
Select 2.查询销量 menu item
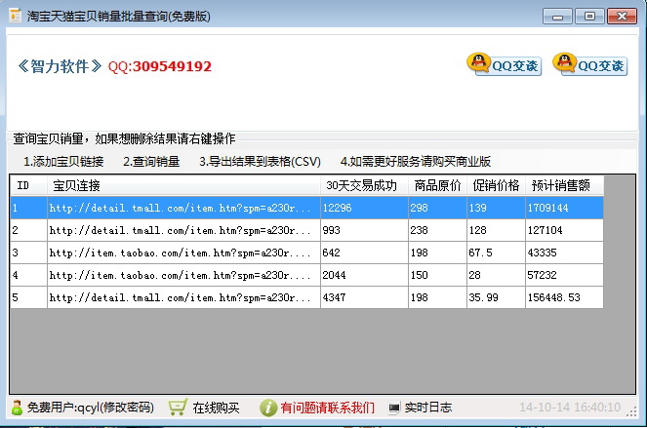pyautogui.click(x=151, y=161)
